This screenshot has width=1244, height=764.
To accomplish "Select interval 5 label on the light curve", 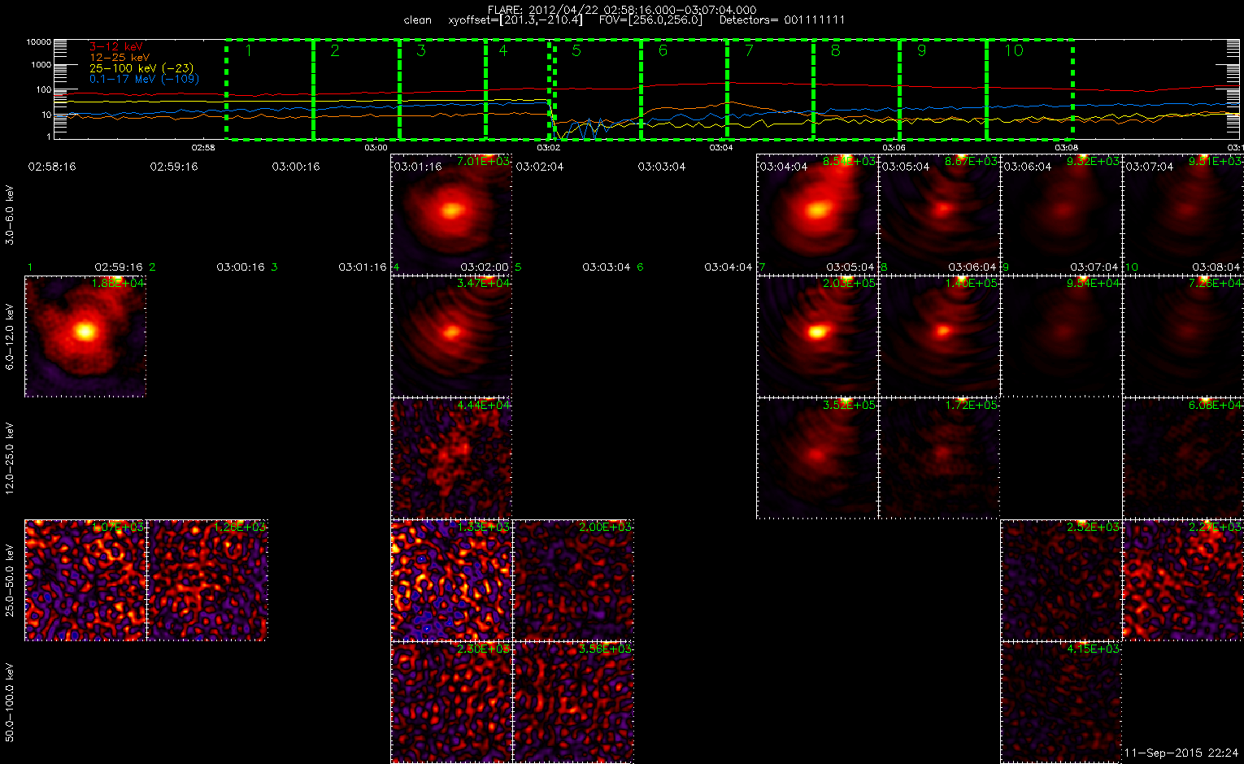I will (576, 51).
